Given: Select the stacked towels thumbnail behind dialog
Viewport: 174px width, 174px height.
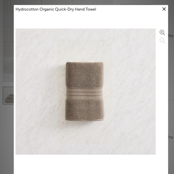Looking at the screenshot, I should [8, 95].
